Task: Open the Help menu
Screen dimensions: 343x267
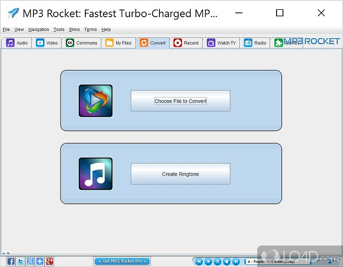Action: point(106,29)
